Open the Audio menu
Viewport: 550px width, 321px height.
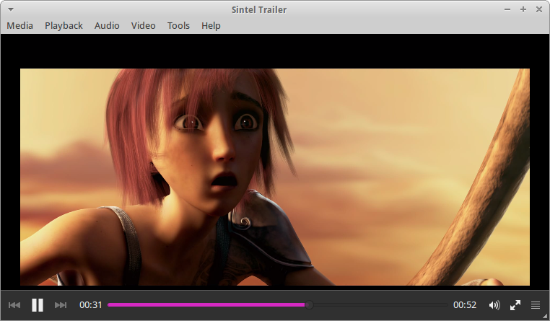tap(107, 25)
